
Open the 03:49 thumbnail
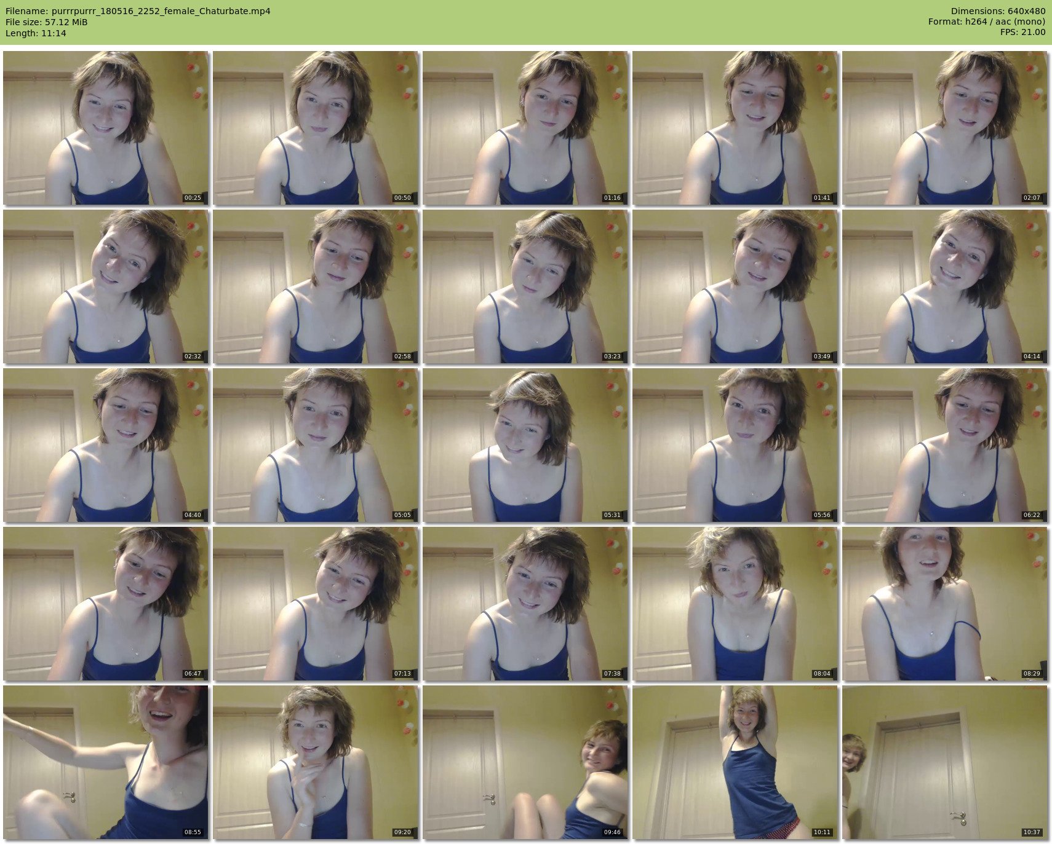(x=735, y=286)
